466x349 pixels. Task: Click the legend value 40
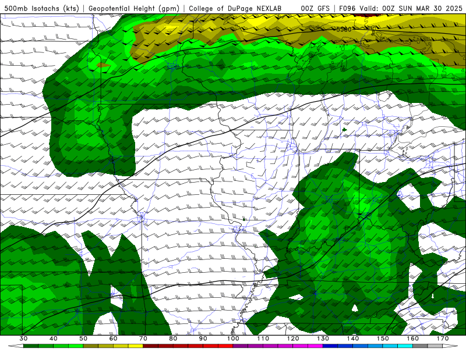click(x=54, y=339)
